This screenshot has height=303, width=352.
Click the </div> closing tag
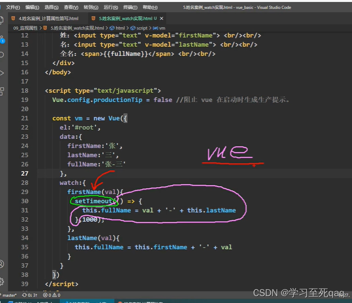click(x=64, y=63)
